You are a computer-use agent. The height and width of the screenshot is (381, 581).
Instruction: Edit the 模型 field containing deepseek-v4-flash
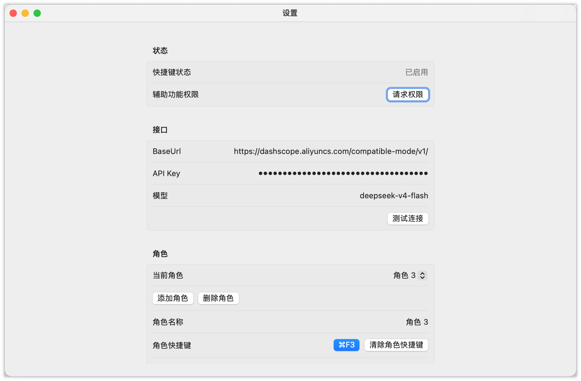pyautogui.click(x=394, y=196)
